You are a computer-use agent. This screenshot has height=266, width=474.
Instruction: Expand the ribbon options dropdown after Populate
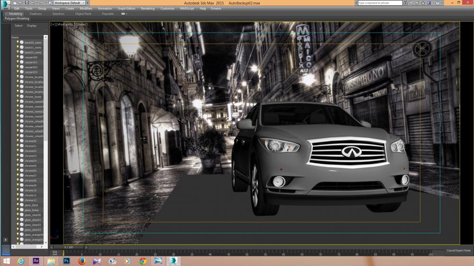pos(124,14)
